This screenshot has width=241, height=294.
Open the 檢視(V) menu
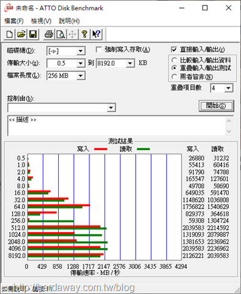click(41, 21)
